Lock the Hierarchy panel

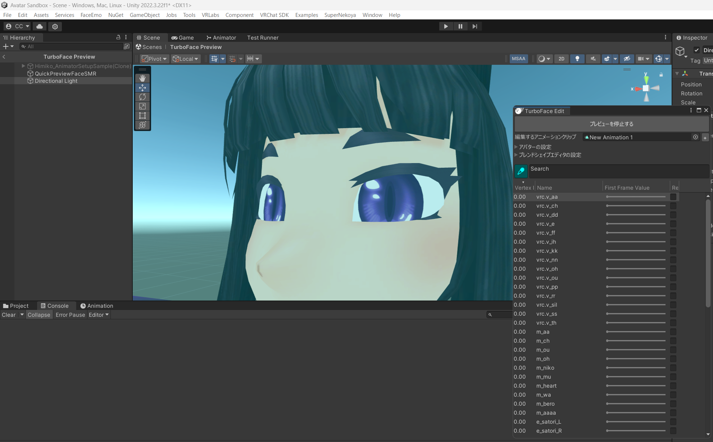(118, 37)
